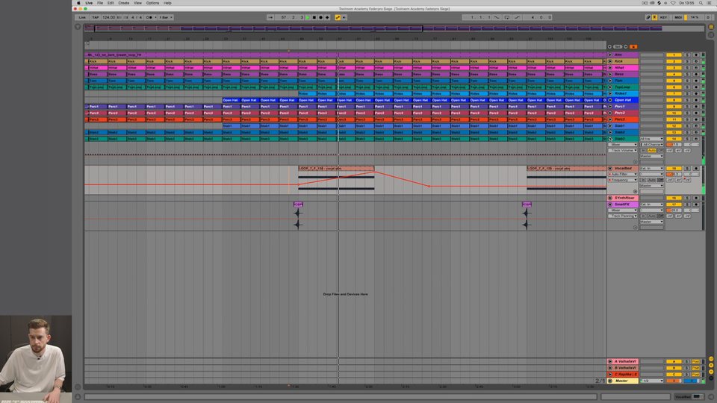
Task: Open Master track 1/2 output dropdown
Action: [651, 381]
